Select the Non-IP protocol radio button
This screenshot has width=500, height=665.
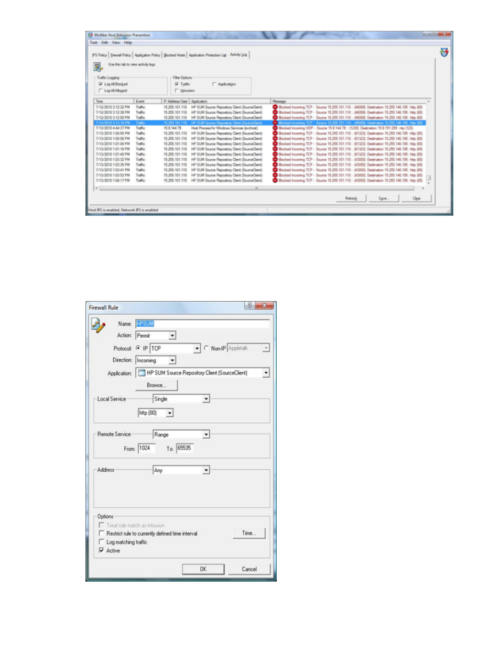(x=206, y=348)
